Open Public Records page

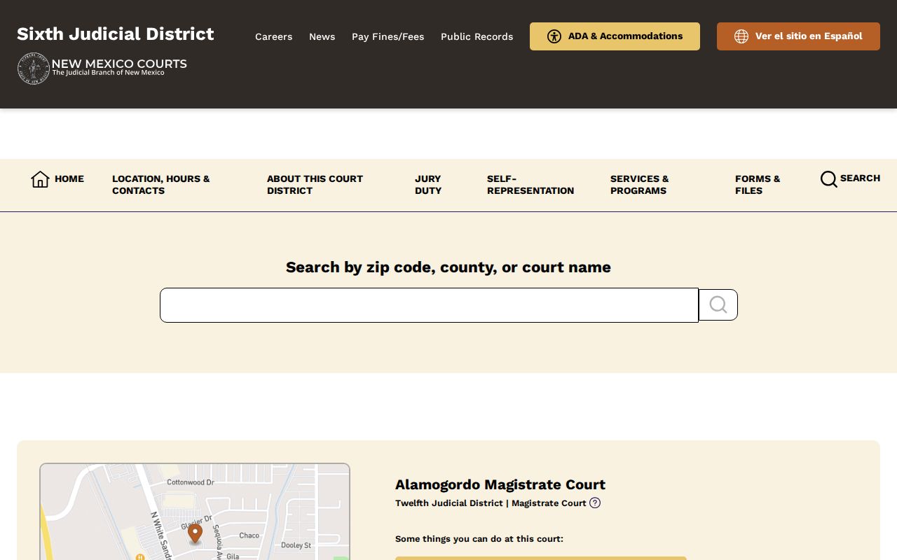tap(477, 36)
